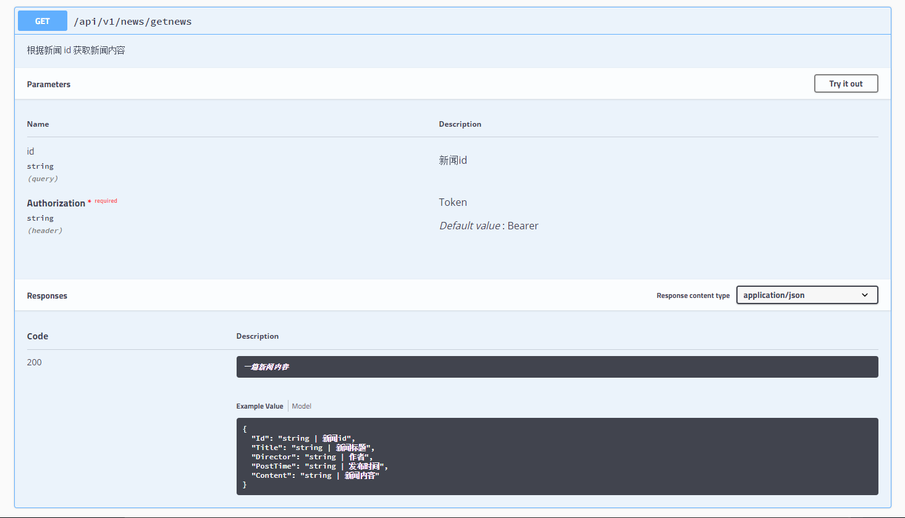
Task: Click the Try it out button
Action: pos(846,83)
